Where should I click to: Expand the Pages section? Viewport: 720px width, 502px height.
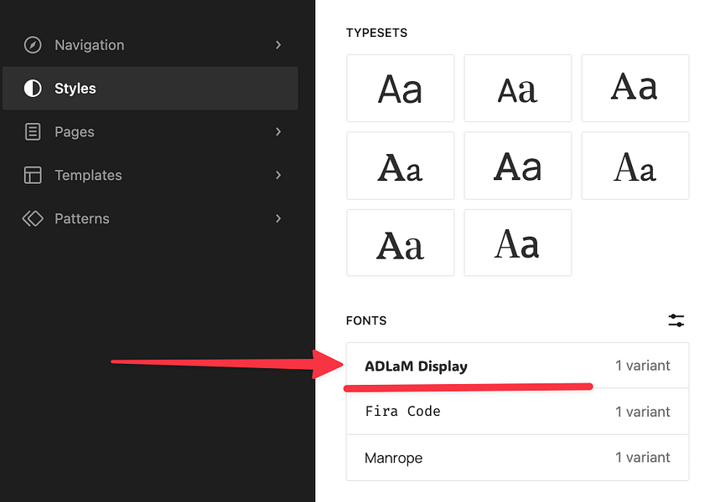(278, 131)
